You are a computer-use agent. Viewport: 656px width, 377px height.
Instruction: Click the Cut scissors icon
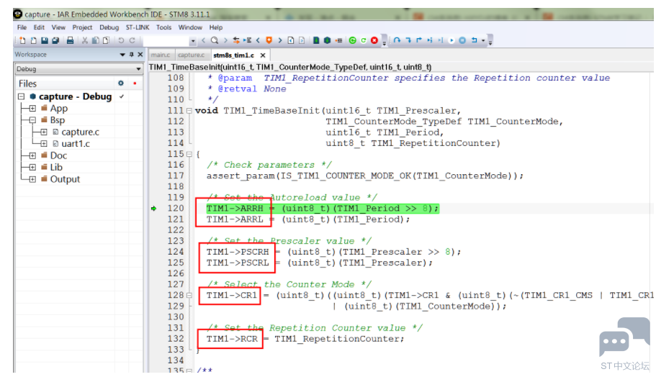[85, 40]
